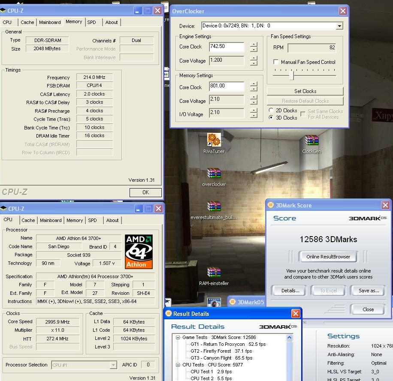The width and height of the screenshot is (393, 381).
Task: Click the I/O Voltage input field
Action: point(227,113)
